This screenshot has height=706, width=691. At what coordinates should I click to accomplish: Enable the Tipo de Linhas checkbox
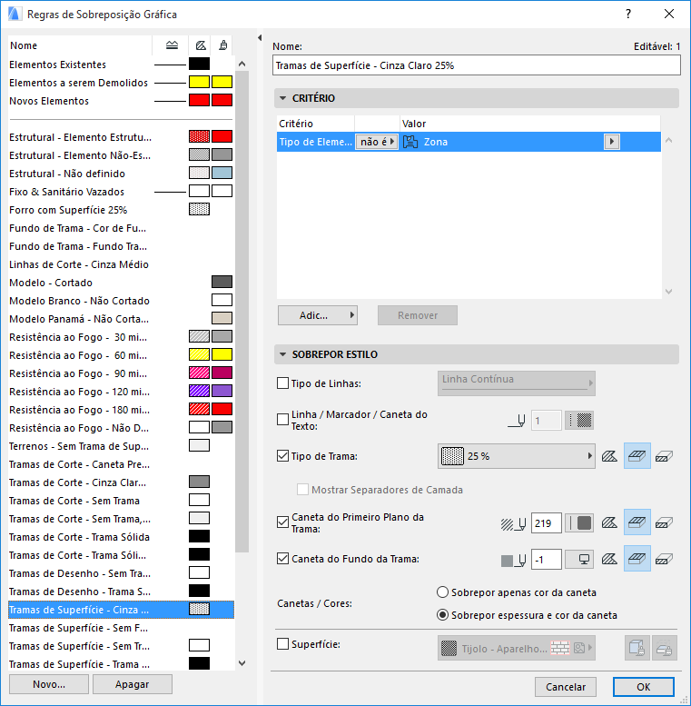click(x=282, y=383)
